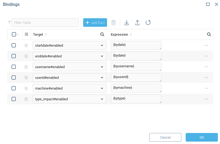Click the Add Row button
The width and height of the screenshot is (220, 144).
pyautogui.click(x=95, y=23)
